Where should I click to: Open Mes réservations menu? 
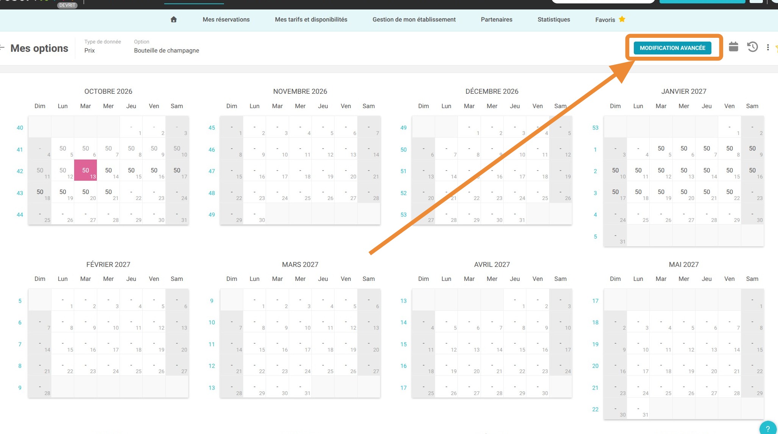coord(226,20)
